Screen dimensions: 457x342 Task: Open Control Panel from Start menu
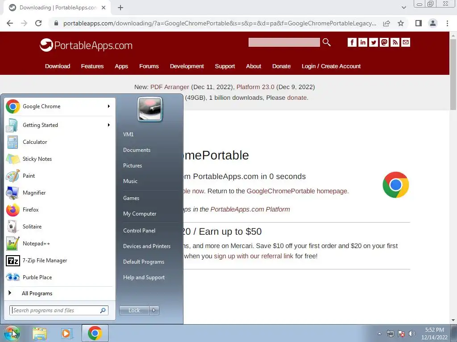click(139, 230)
